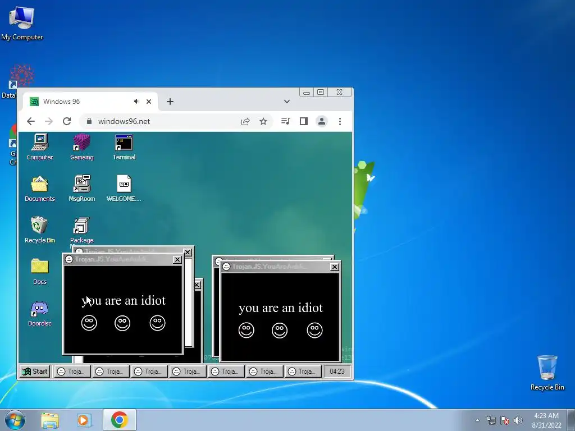Open the Docs folder icon

coord(40,272)
